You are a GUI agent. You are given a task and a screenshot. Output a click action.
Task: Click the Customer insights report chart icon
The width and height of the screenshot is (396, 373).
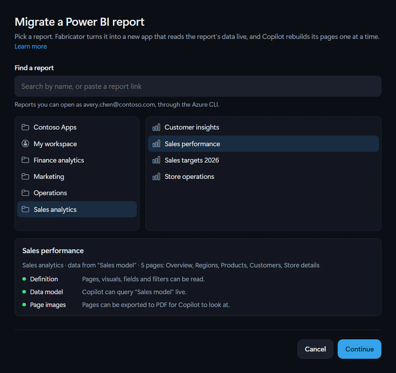(x=156, y=127)
